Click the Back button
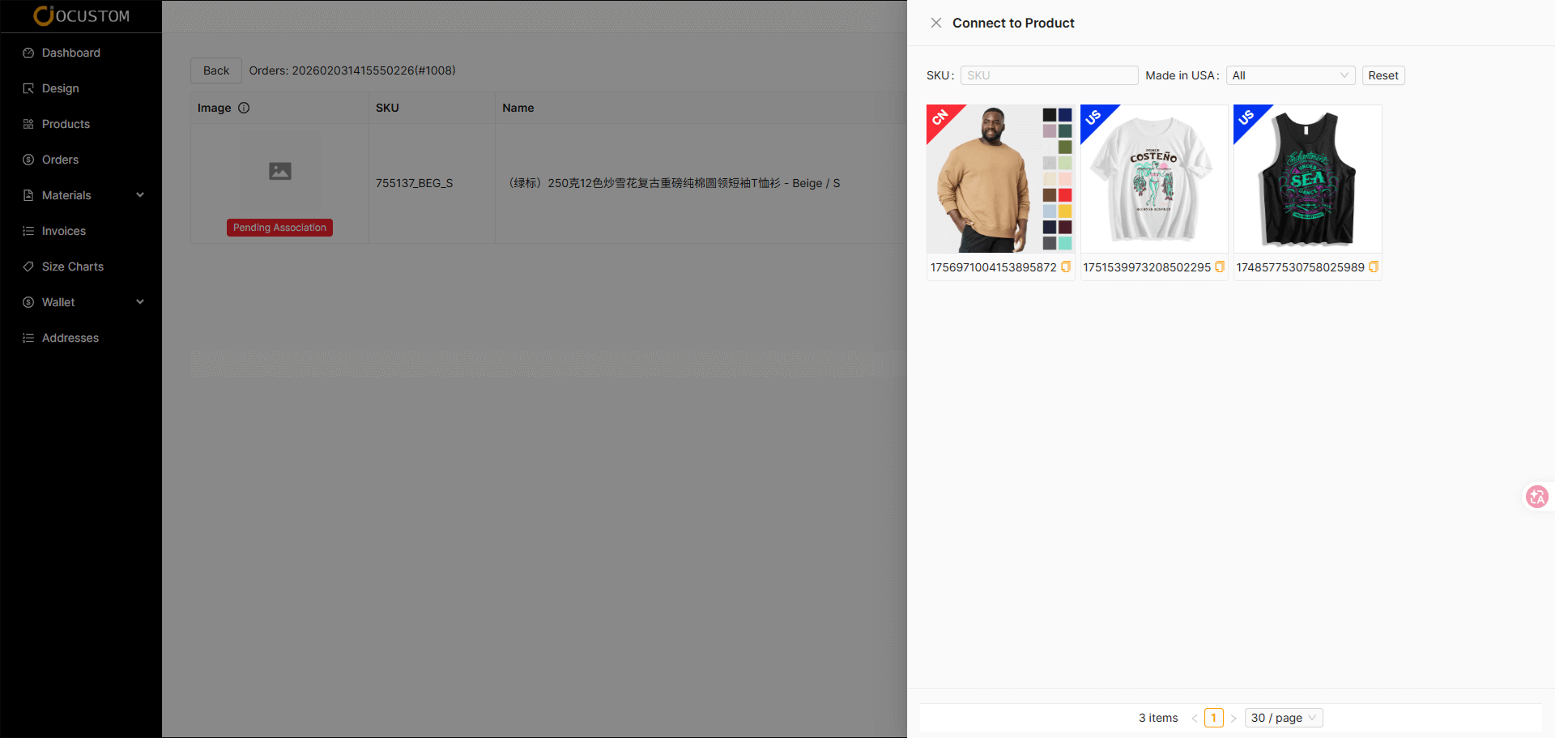Viewport: 1555px width, 738px height. click(x=216, y=70)
